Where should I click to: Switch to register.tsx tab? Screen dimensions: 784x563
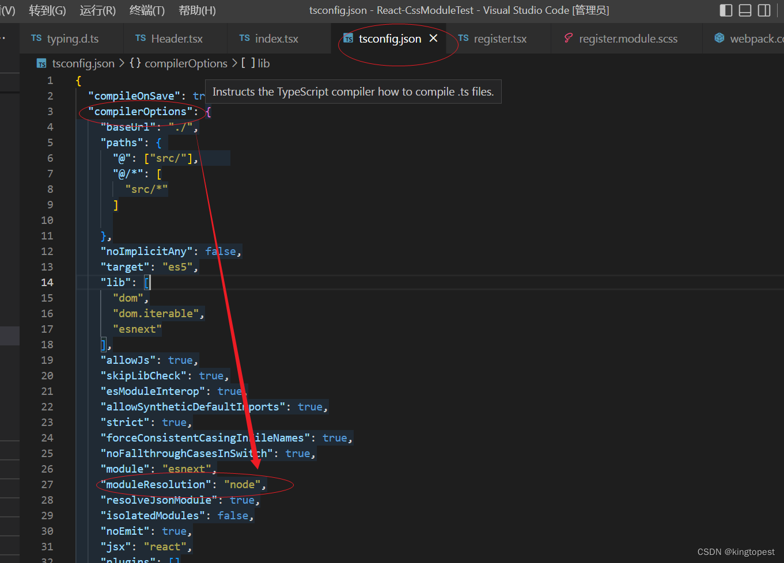click(x=499, y=39)
